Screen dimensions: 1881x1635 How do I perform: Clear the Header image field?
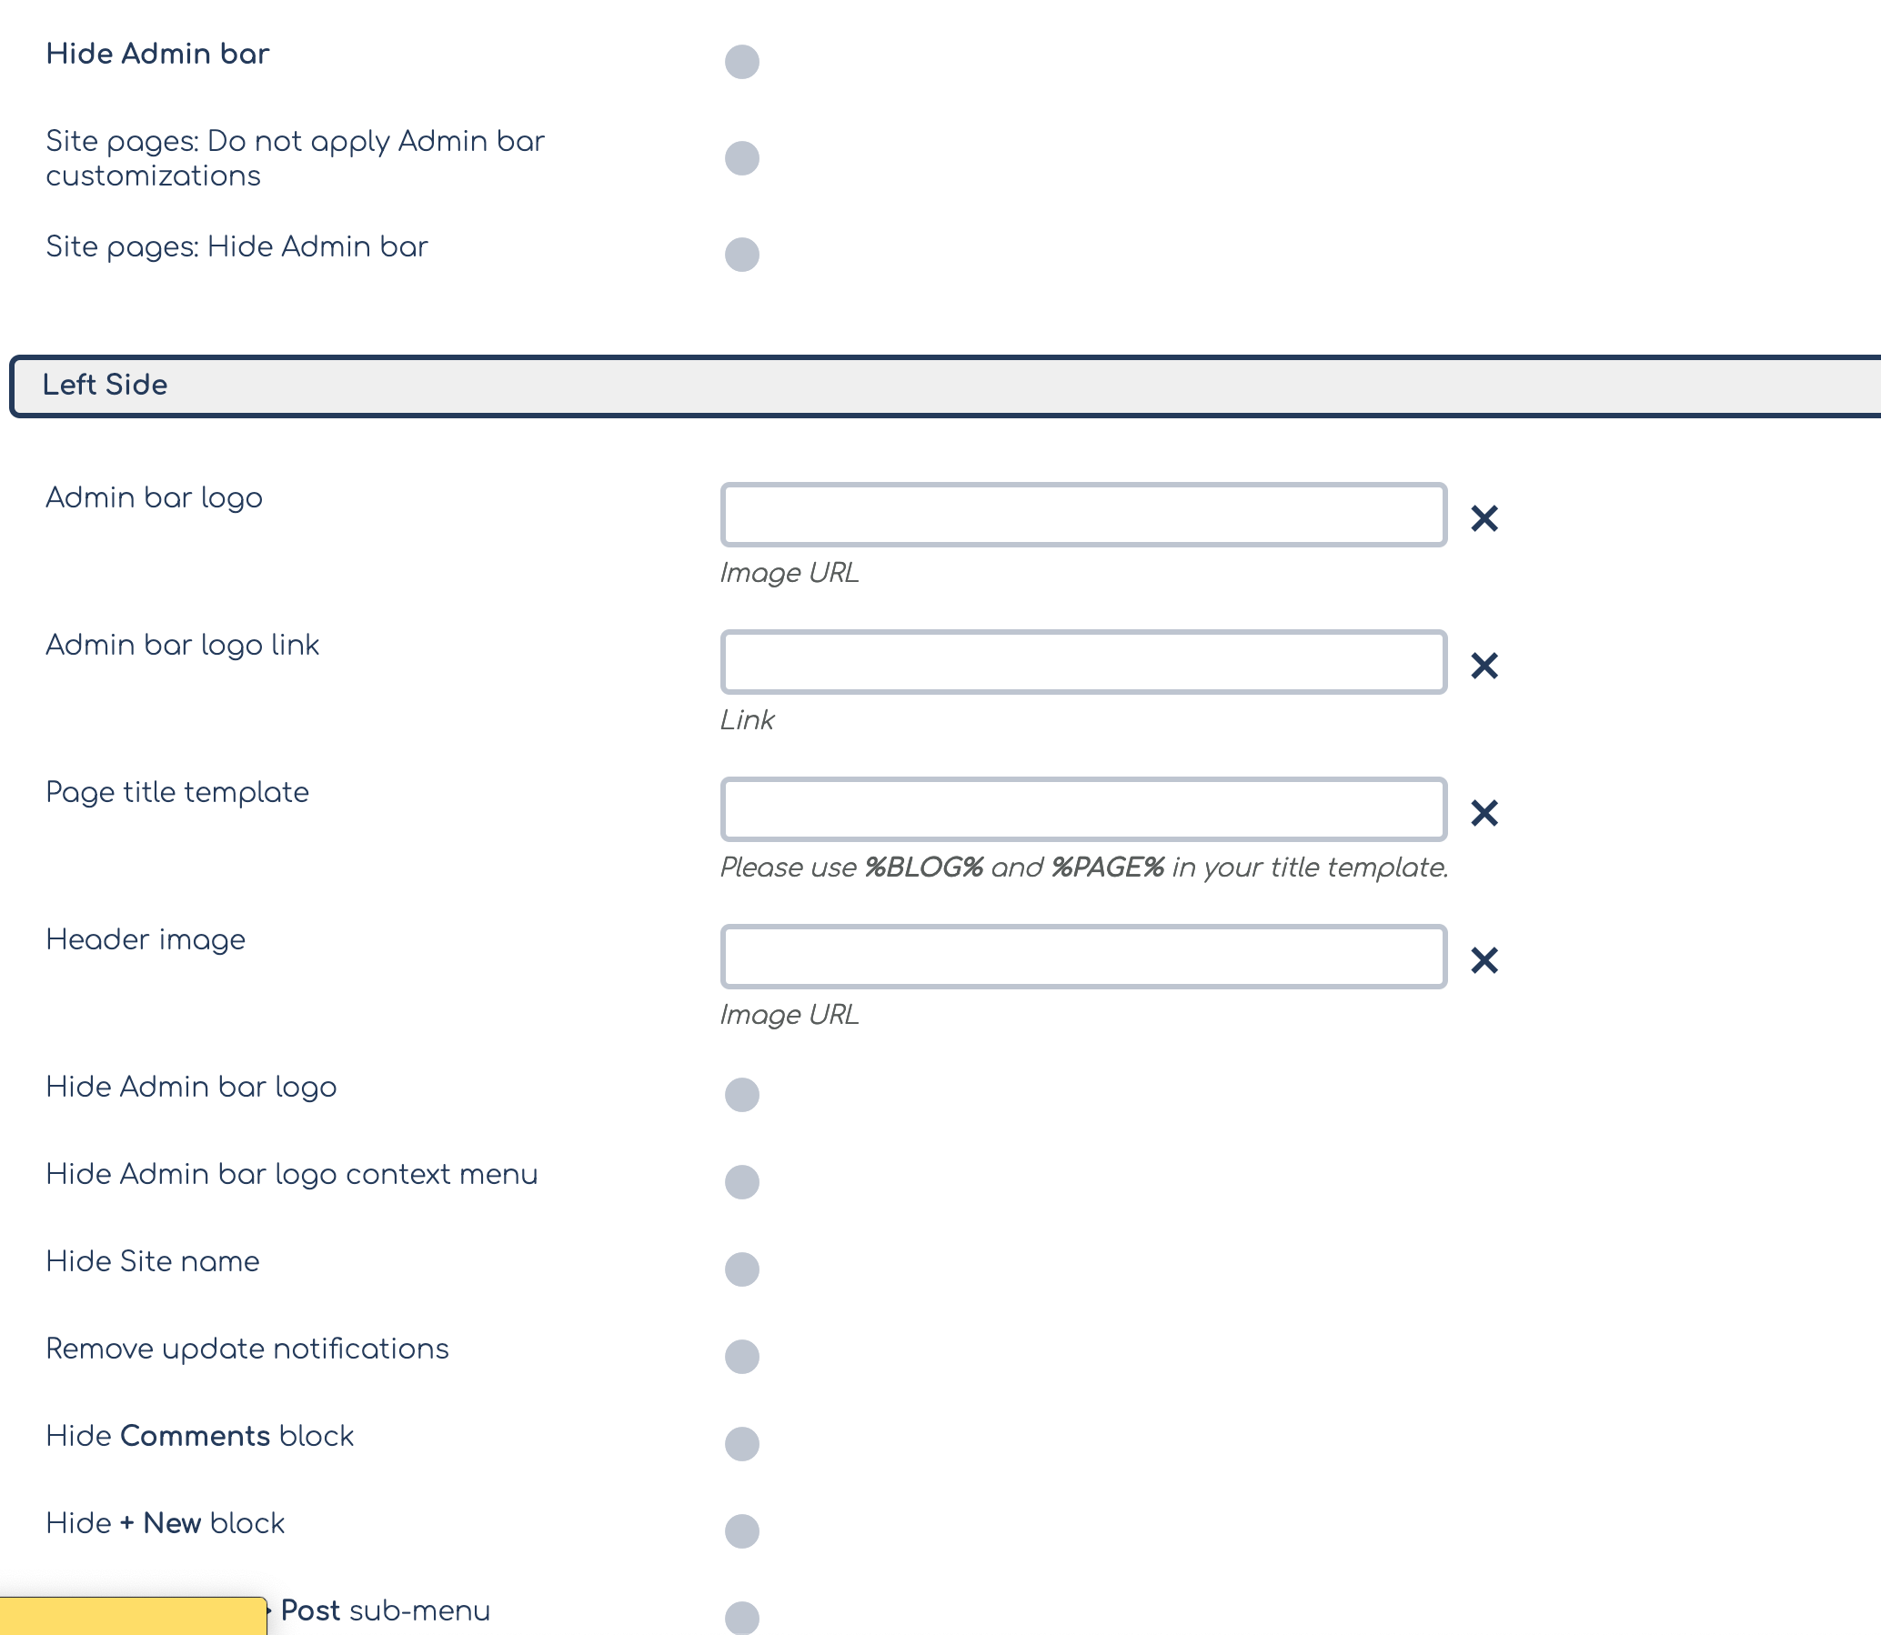pos(1484,960)
